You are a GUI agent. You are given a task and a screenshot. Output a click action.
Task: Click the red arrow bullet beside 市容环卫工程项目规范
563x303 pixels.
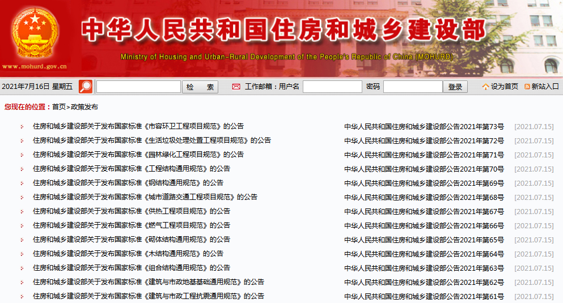22,126
